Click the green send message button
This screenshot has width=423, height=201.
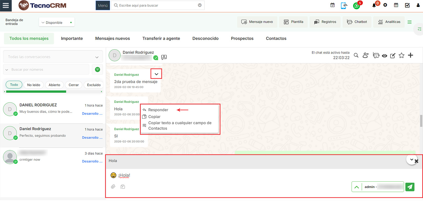[410, 187]
